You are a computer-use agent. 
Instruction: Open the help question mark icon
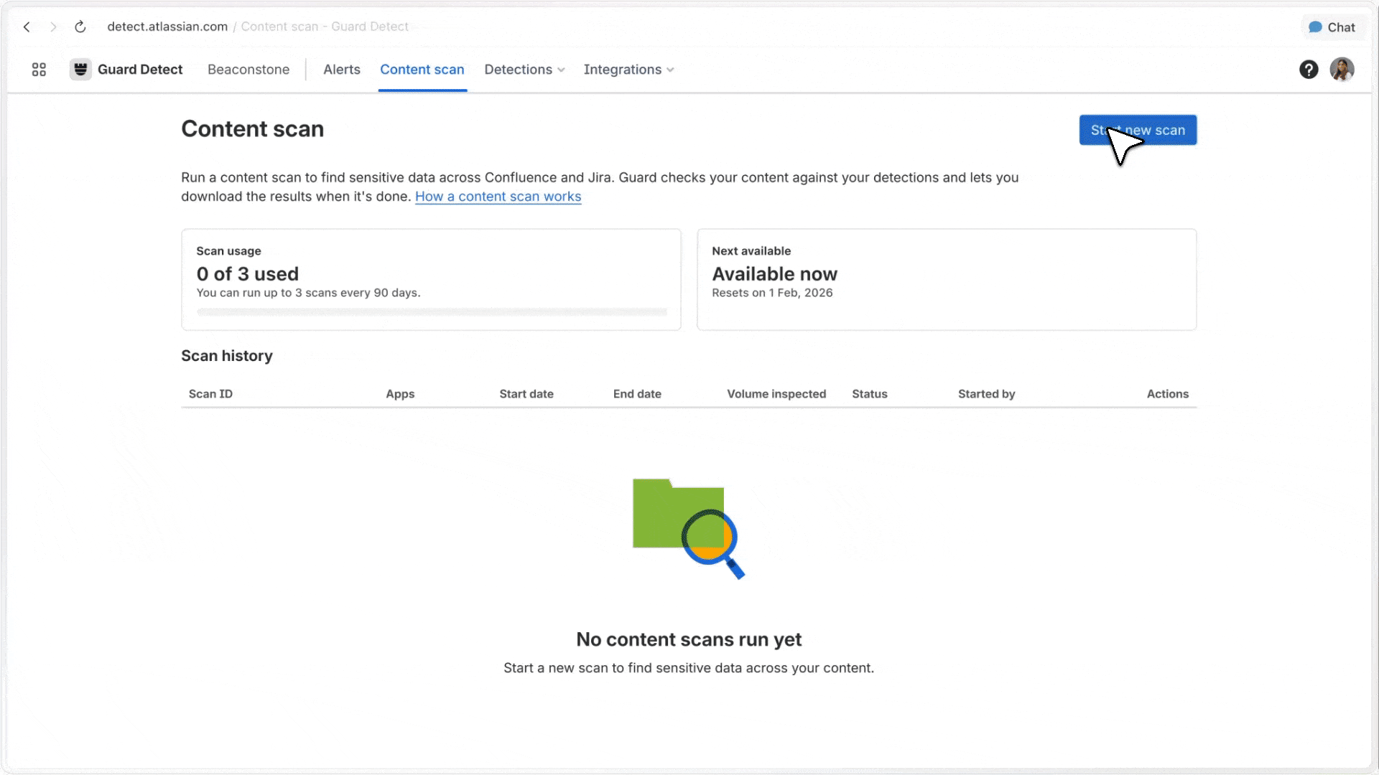[1309, 70]
